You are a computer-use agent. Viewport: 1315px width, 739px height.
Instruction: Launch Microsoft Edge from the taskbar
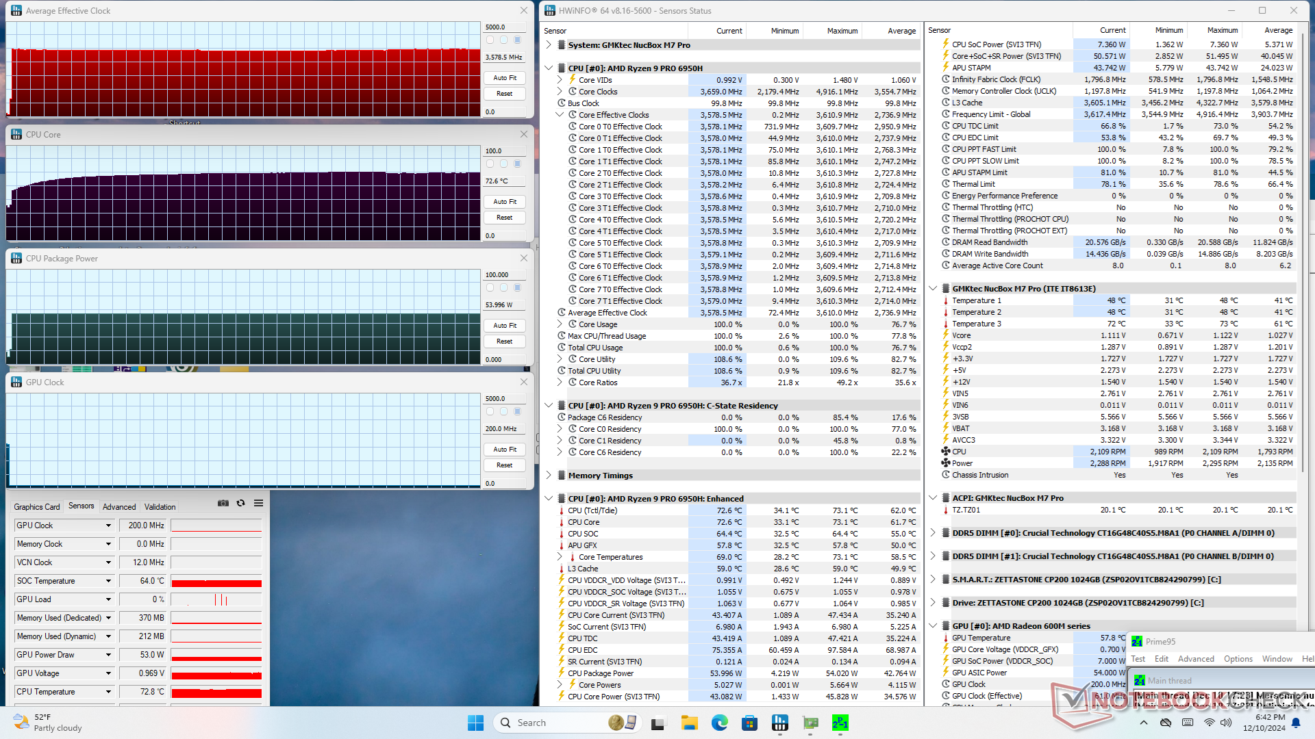tap(719, 723)
